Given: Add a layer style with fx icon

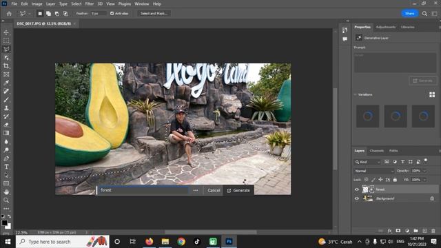Looking at the screenshot, I should coord(389,231).
